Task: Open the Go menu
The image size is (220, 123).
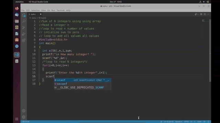Action: (48, 10)
